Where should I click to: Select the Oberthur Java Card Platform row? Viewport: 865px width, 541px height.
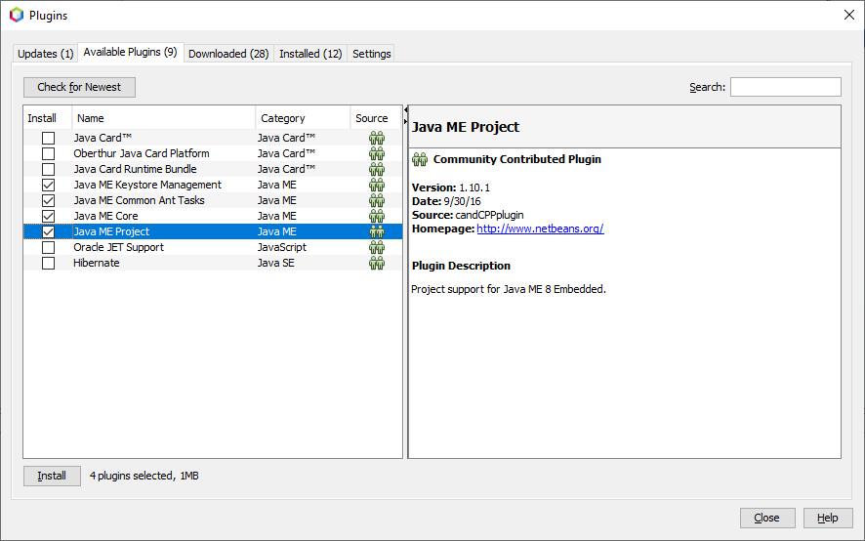click(213, 153)
